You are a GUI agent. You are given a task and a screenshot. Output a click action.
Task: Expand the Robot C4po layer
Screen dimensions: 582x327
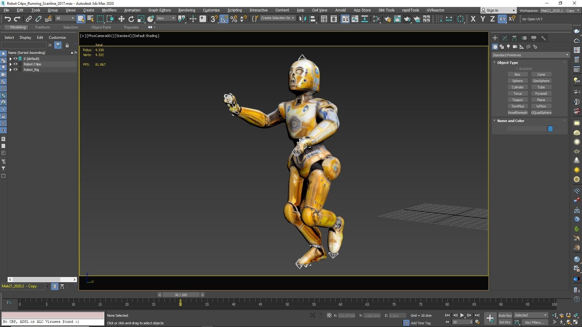point(10,64)
